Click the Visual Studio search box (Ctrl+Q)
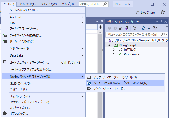 94,4
